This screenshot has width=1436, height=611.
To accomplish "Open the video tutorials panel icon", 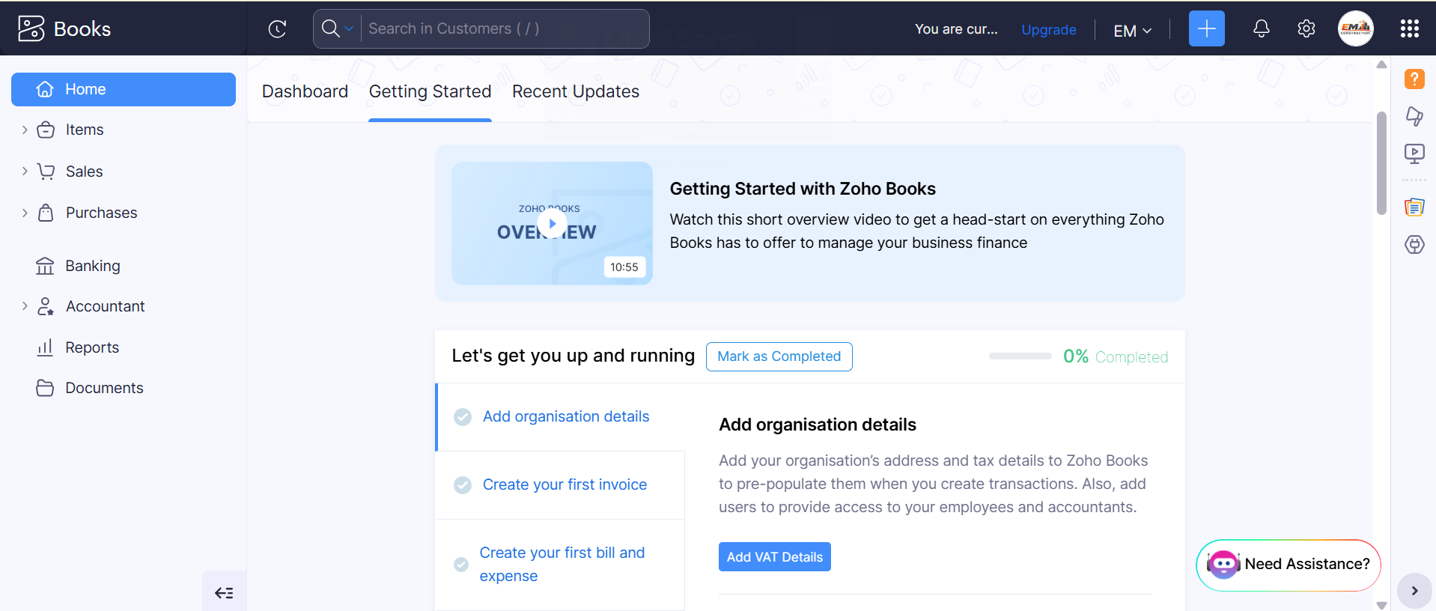I will pyautogui.click(x=1414, y=154).
